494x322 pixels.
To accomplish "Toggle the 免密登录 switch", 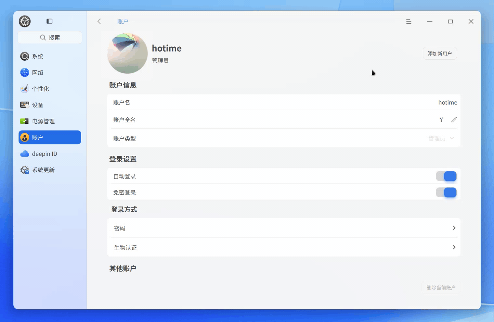I will 446,192.
